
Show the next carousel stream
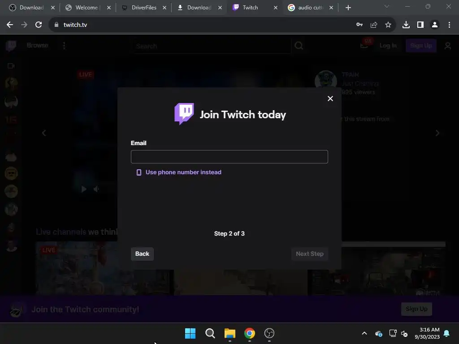tap(437, 133)
